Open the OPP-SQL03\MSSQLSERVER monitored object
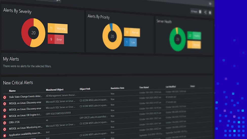The height and width of the screenshot is (139, 247). tap(58, 113)
